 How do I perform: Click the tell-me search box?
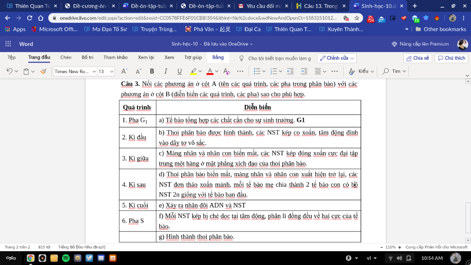[279, 58]
